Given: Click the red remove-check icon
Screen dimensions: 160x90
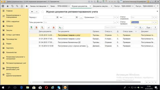Looking at the screenshot, I should point(54,27).
